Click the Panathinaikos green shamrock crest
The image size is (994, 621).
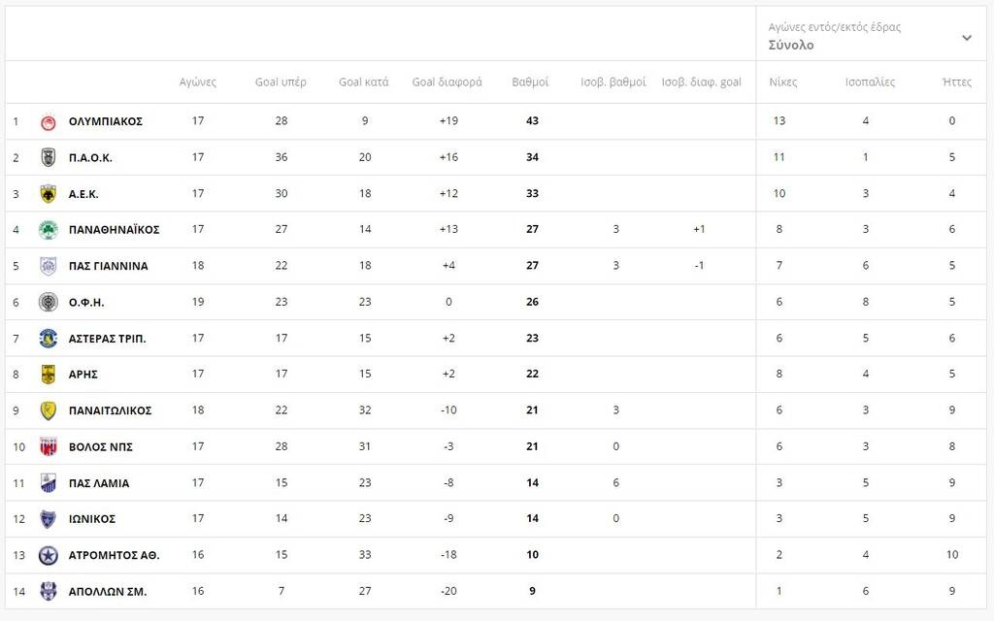point(48,230)
